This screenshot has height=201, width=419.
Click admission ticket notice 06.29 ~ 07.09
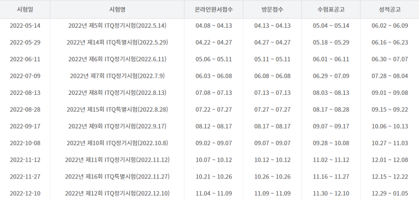coord(331,76)
